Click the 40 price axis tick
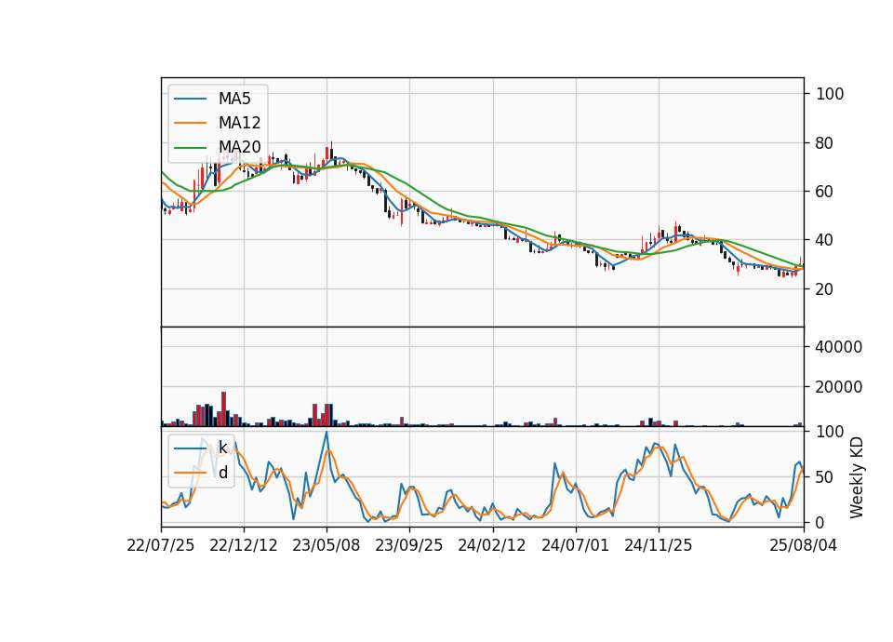Viewport: 893px width, 642px height. click(x=825, y=240)
